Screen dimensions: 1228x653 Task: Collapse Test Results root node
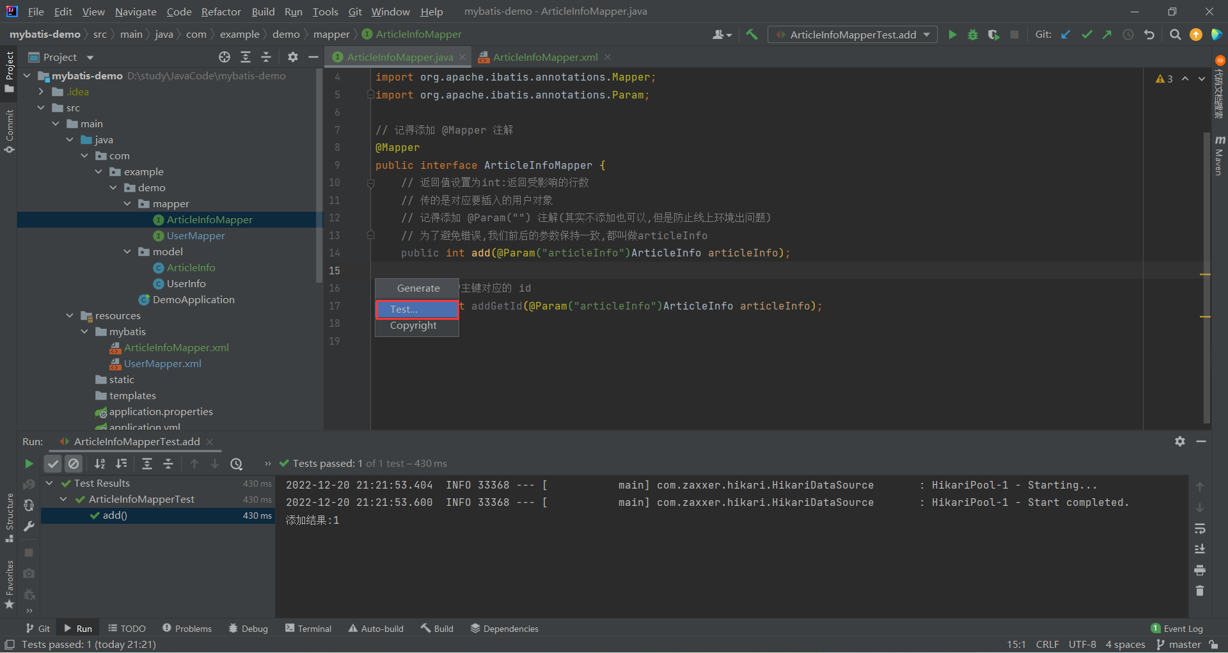click(x=49, y=483)
